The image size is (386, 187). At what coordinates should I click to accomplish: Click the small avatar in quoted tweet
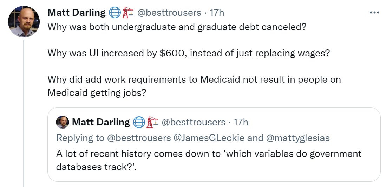(63, 122)
